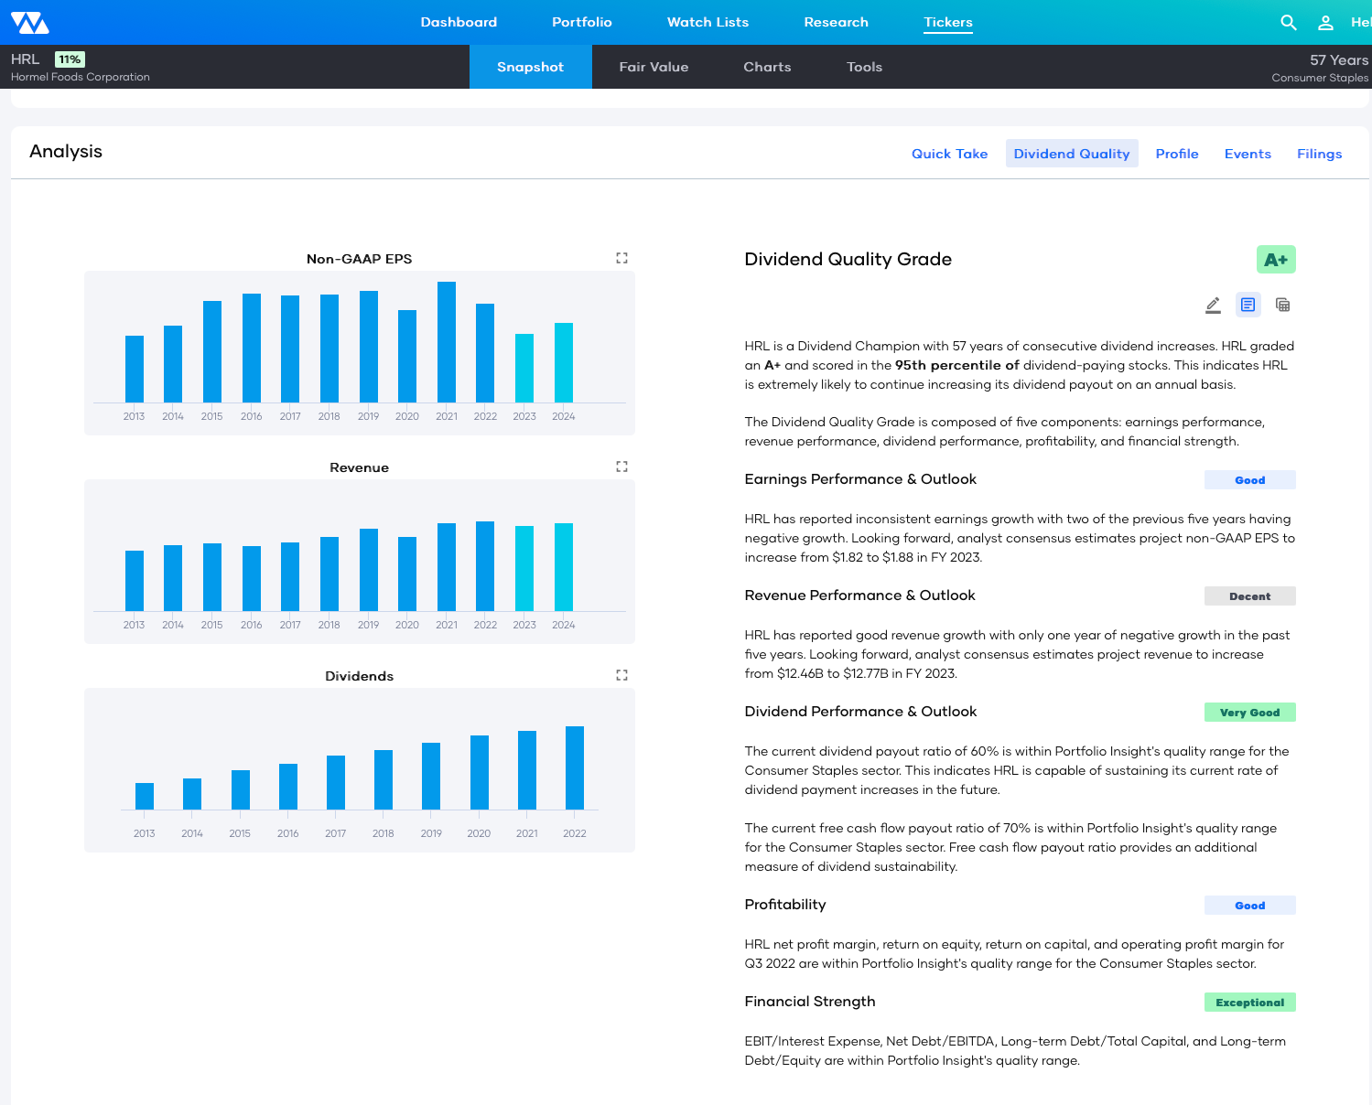Expand the Revenue chart to fullscreen
This screenshot has width=1372, height=1105.
[621, 467]
